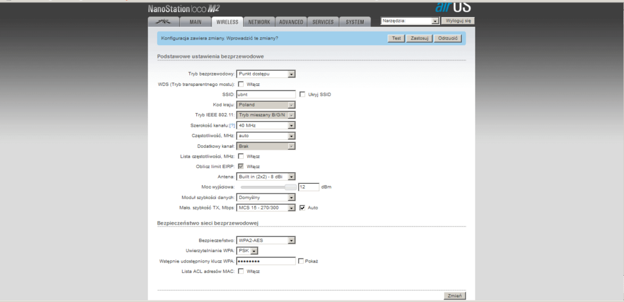
Task: Check Pokaż to show WPA key
Action: tap(302, 261)
